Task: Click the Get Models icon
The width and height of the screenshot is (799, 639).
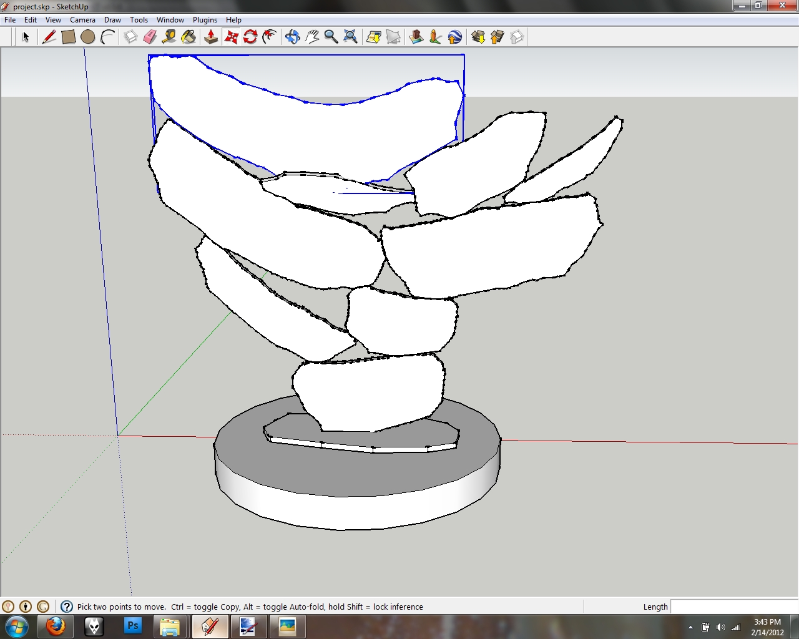Action: click(x=478, y=37)
